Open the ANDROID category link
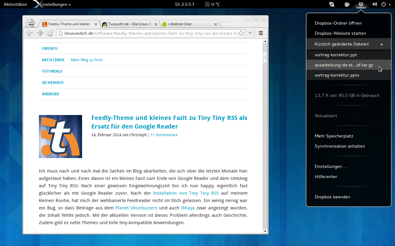Viewport: 395px width, 246px height. pyautogui.click(x=51, y=94)
